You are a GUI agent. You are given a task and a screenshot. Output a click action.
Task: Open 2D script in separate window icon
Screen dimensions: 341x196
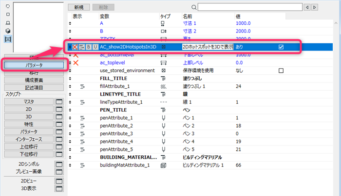[59, 109]
